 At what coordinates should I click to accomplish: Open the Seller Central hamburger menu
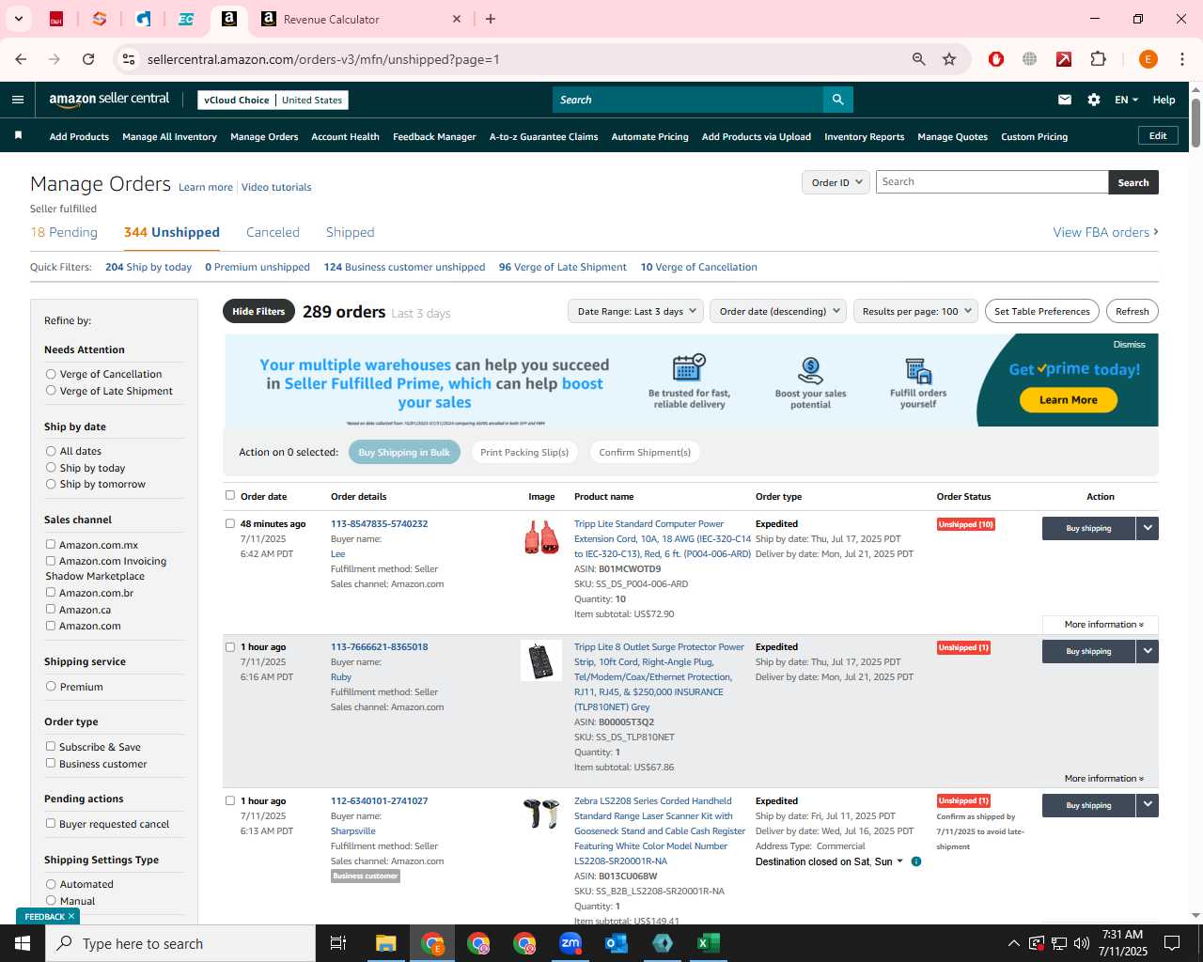[x=18, y=100]
